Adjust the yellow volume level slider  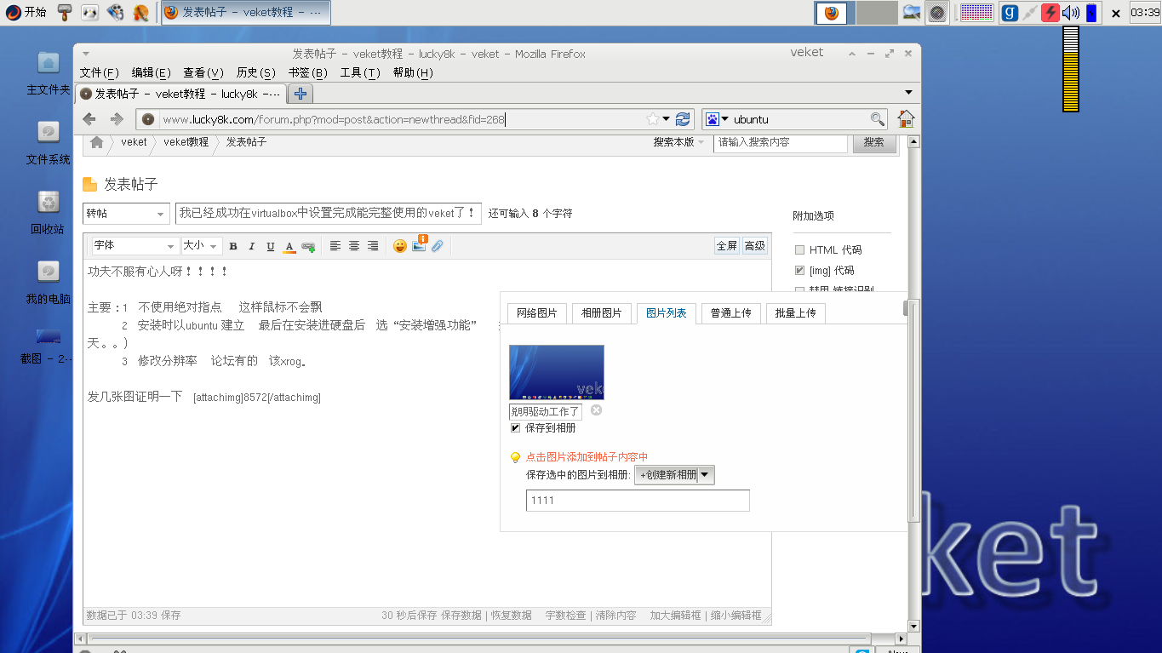tap(1071, 69)
